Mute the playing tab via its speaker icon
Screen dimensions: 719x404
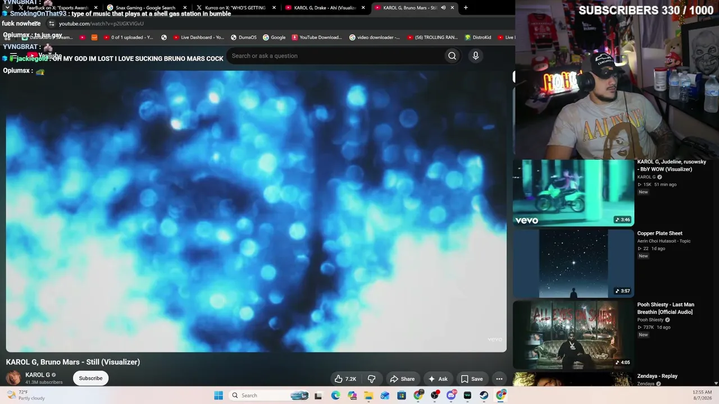pos(443,8)
